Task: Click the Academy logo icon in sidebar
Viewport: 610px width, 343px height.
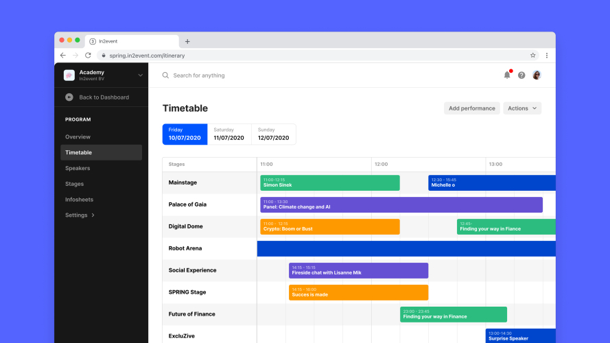Action: pyautogui.click(x=69, y=75)
